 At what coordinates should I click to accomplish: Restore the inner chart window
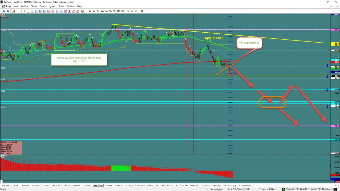(x=331, y=6)
